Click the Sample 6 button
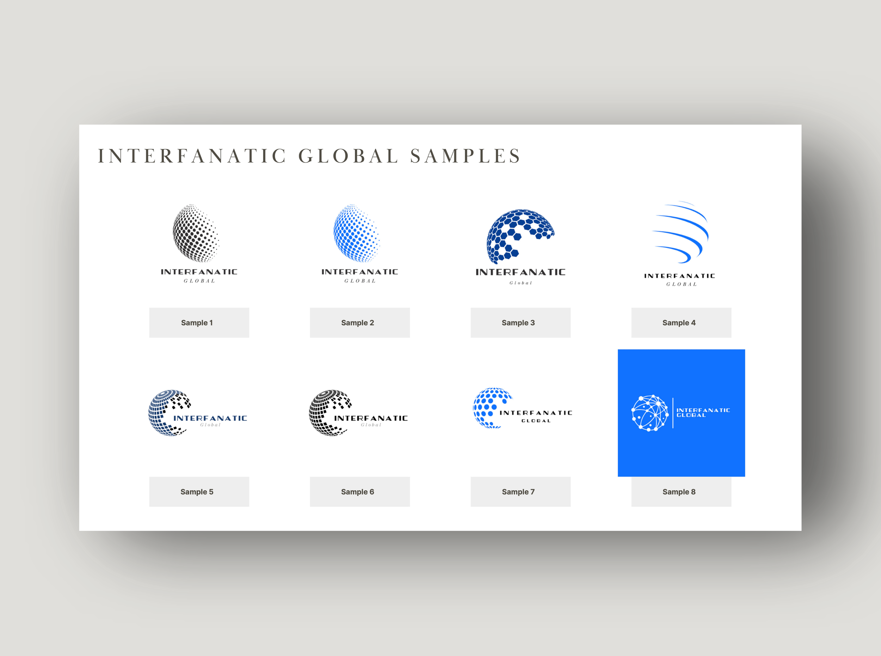 point(359,491)
